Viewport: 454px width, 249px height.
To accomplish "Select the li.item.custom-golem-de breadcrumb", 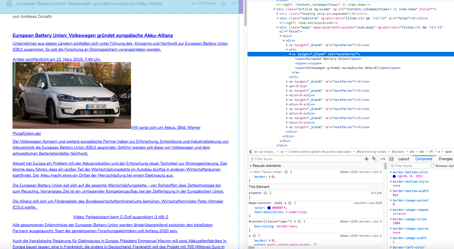I will point(320,152).
